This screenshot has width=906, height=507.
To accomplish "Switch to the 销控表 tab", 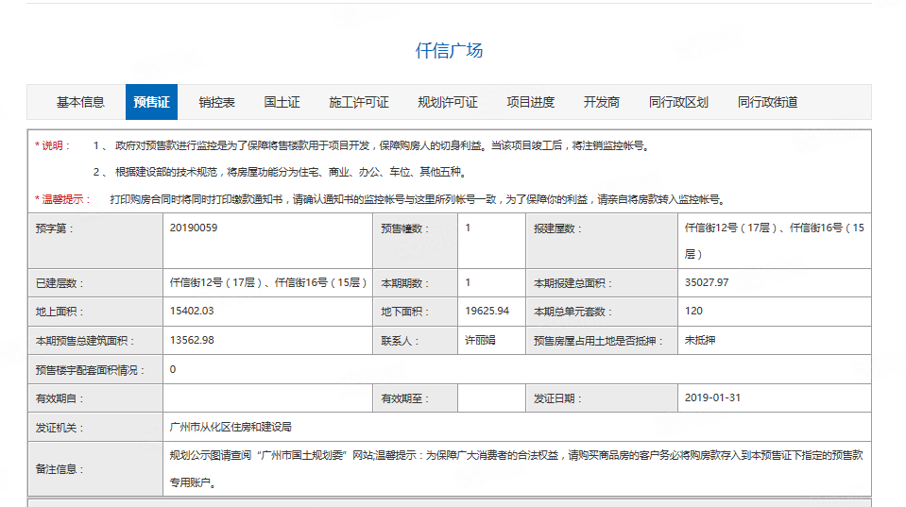I will (x=216, y=102).
